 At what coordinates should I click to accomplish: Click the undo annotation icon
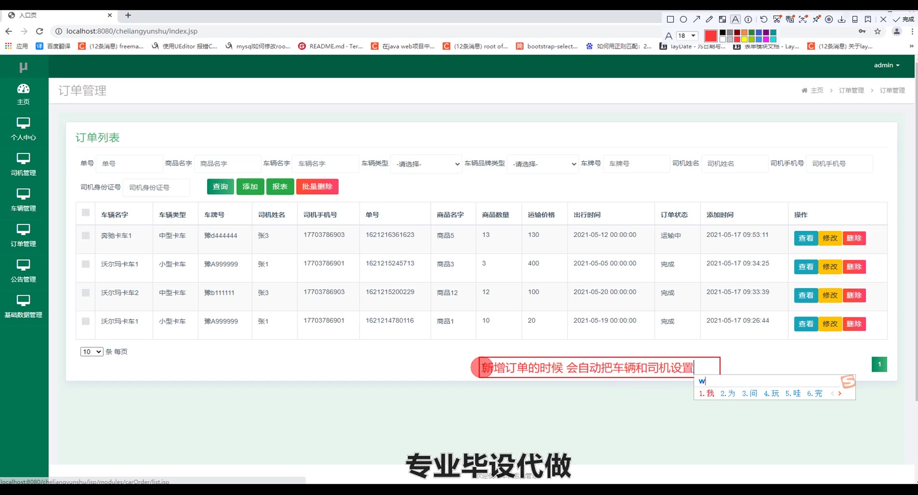(x=764, y=19)
